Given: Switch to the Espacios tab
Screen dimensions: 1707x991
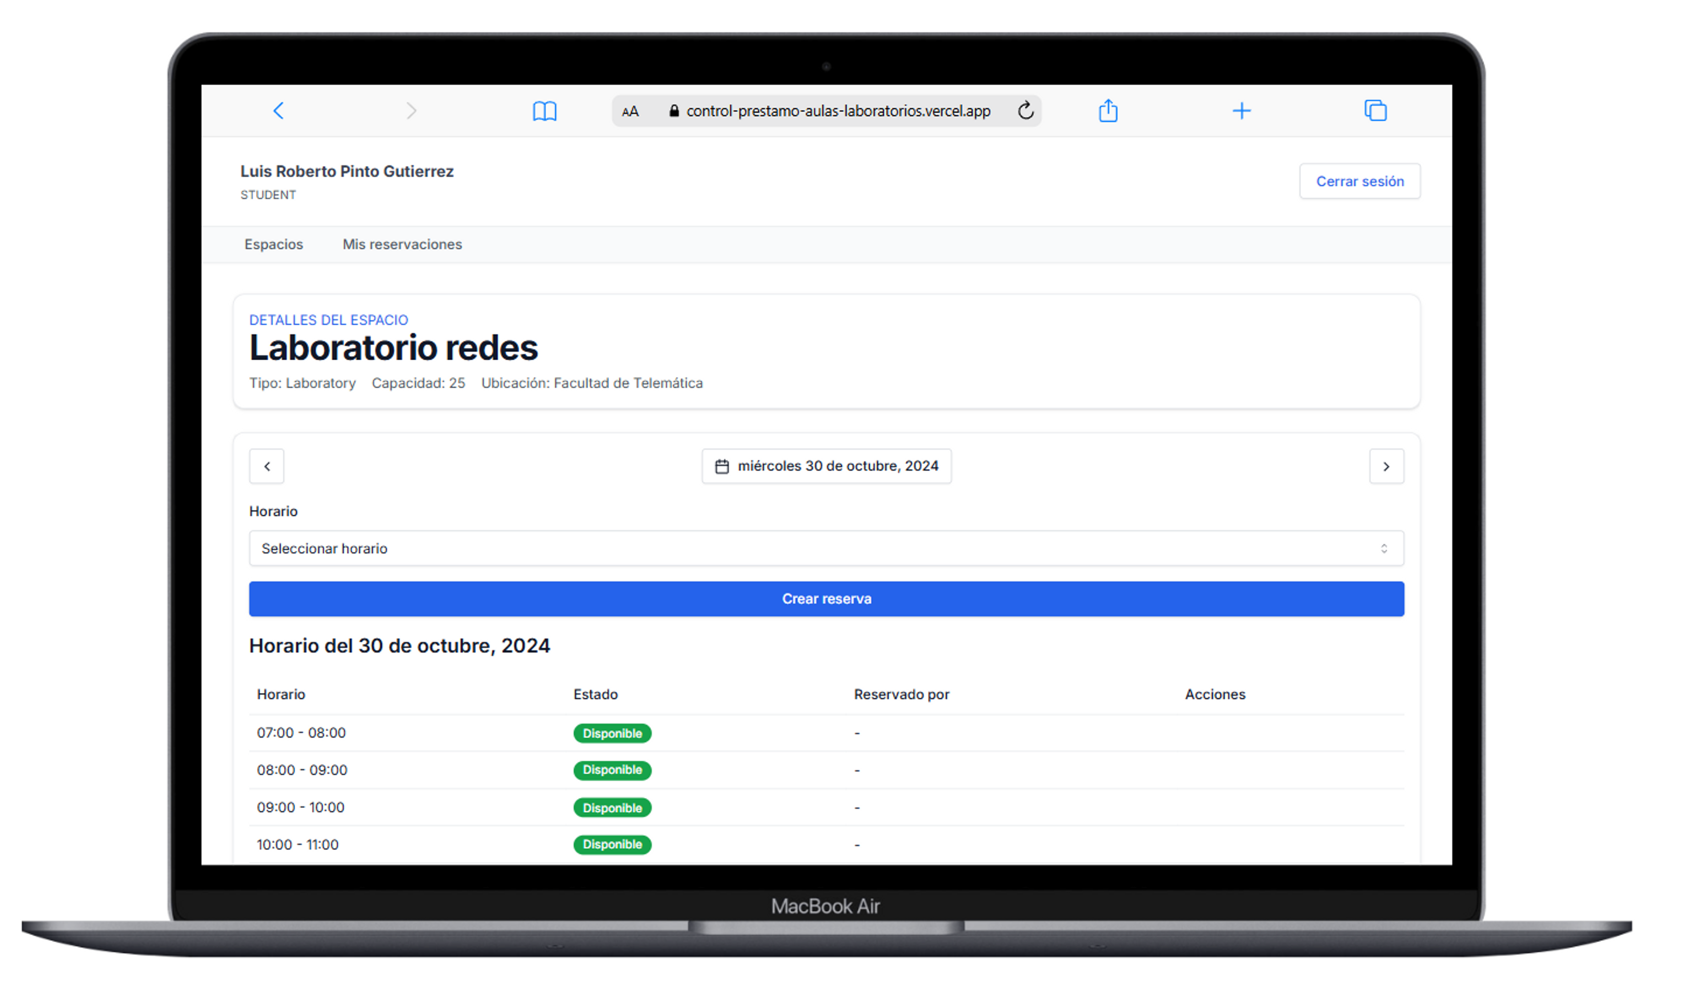Looking at the screenshot, I should coord(274,244).
